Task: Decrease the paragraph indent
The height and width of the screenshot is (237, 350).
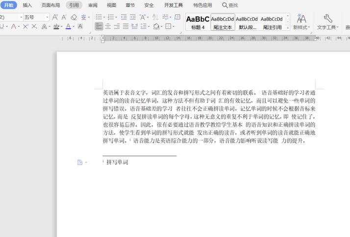Action: pos(124,17)
